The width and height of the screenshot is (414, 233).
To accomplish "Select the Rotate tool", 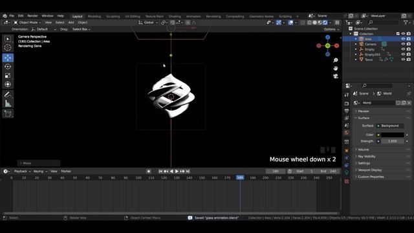I will 8,67.
